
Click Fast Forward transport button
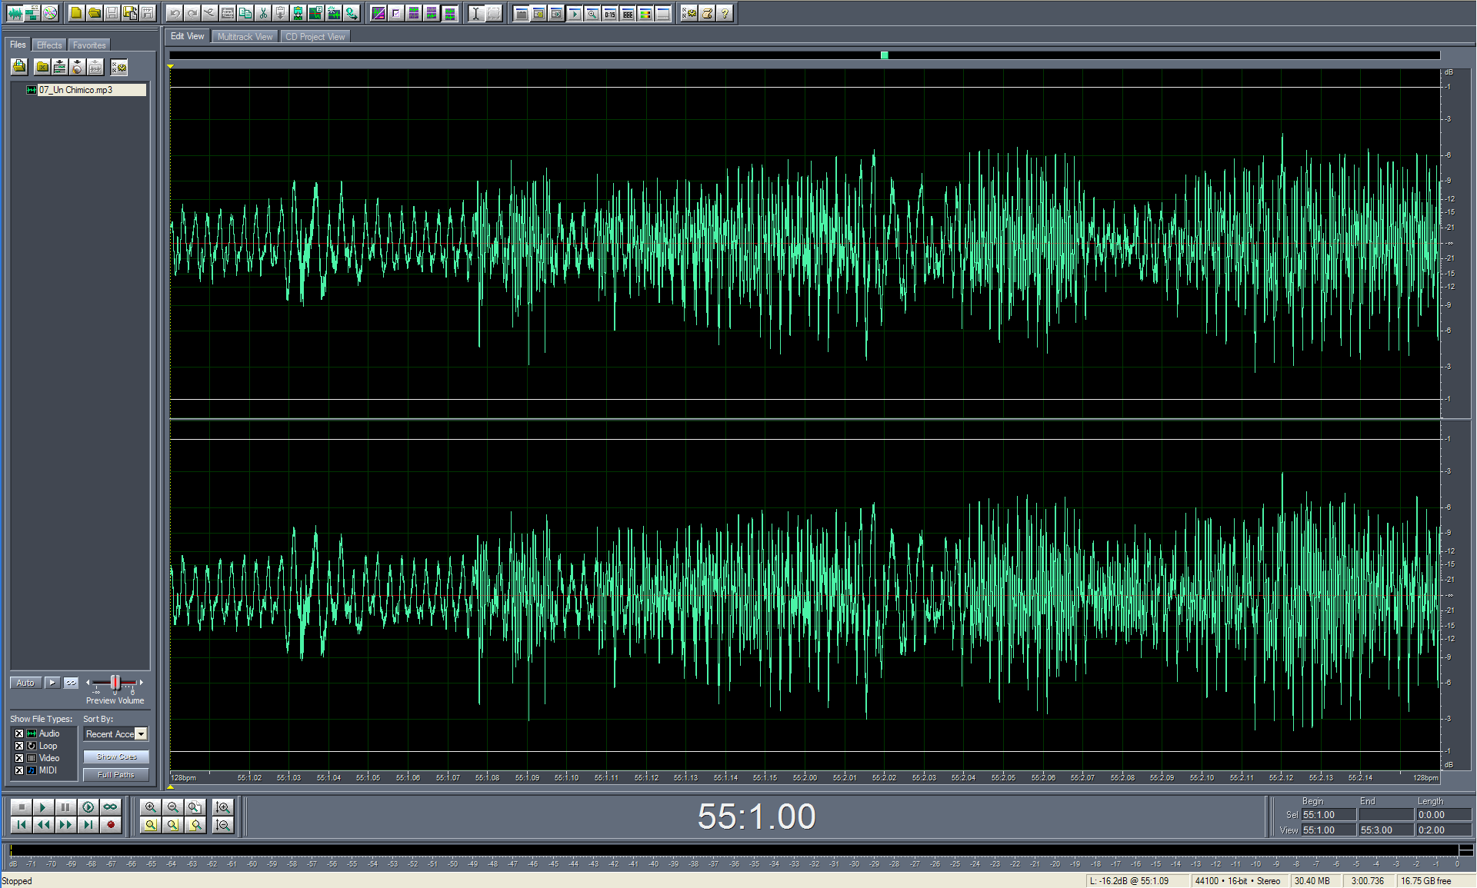click(x=65, y=825)
